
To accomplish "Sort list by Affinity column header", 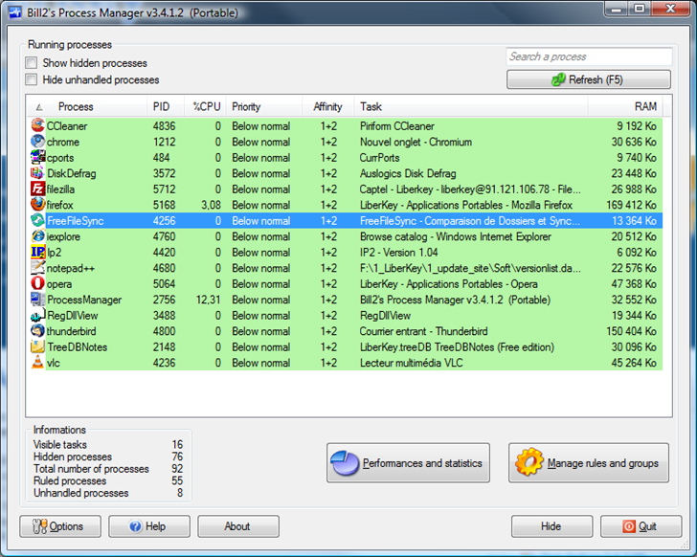I will point(328,106).
